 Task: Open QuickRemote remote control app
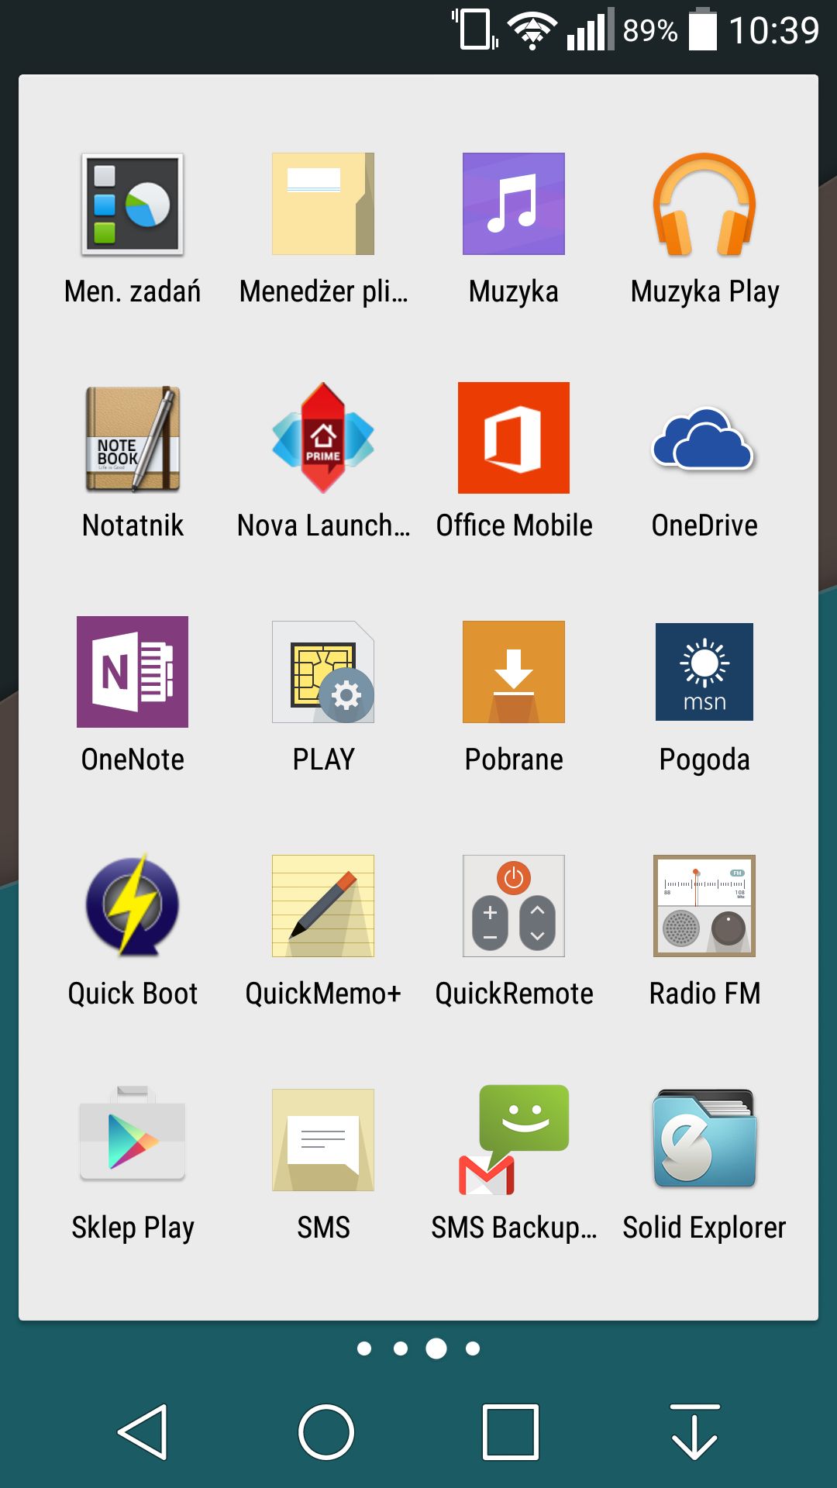tap(514, 906)
